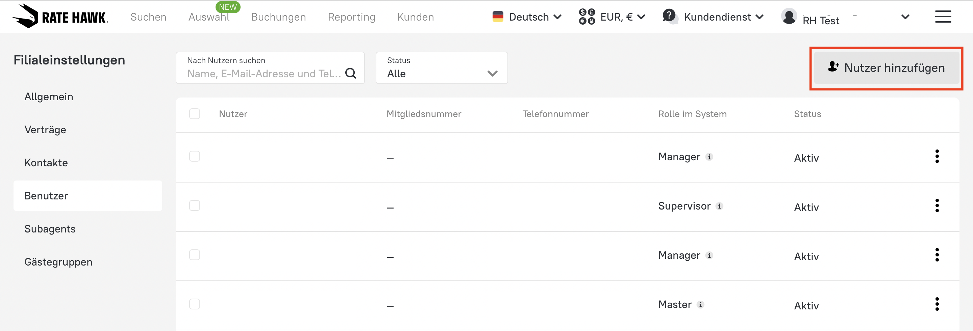Open three-dot menu for Supervisor row
The width and height of the screenshot is (973, 331).
tap(937, 206)
